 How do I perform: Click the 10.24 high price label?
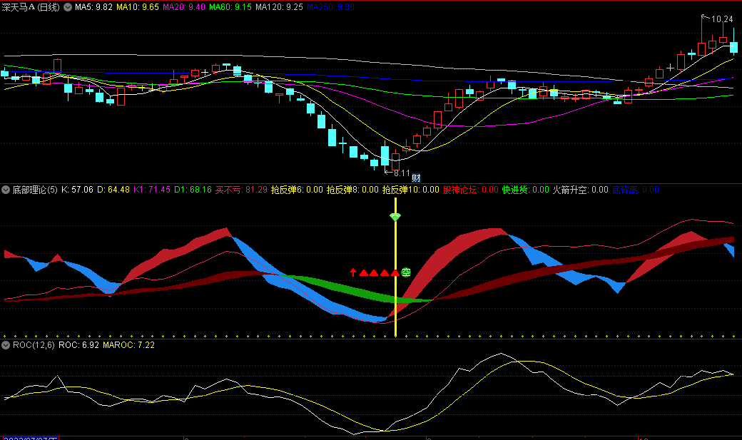tap(722, 19)
